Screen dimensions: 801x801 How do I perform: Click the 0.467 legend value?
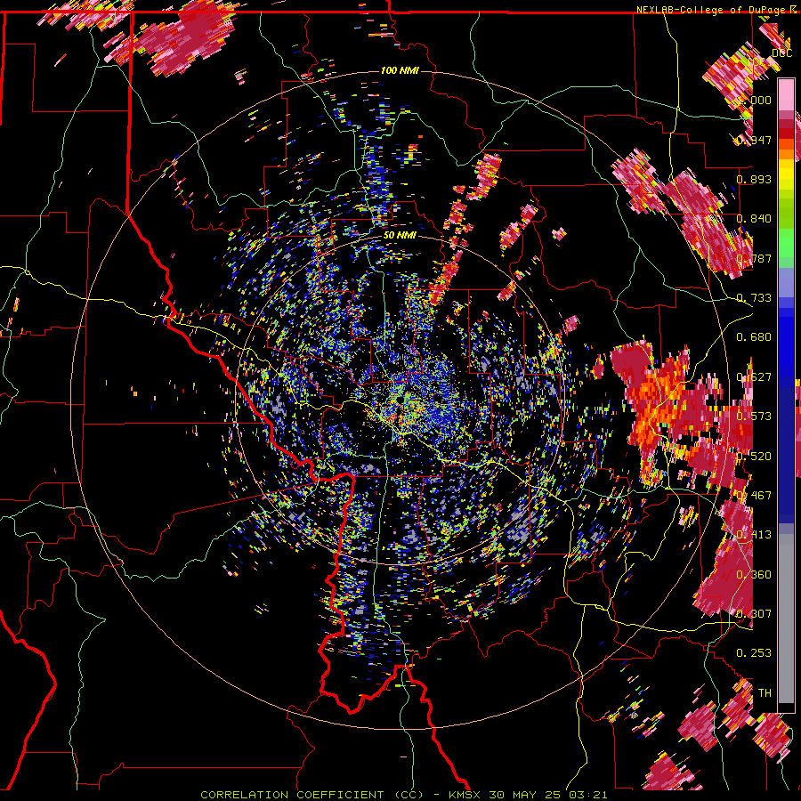pos(754,496)
